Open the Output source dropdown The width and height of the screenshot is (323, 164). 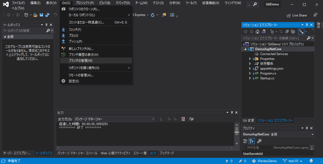pyautogui.click(x=114, y=119)
